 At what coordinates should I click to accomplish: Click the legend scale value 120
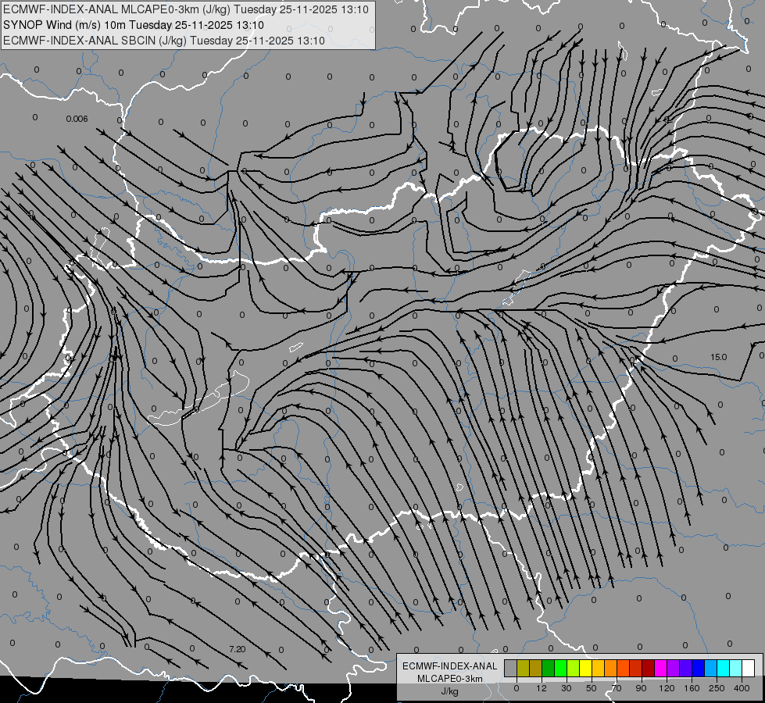coord(667,688)
